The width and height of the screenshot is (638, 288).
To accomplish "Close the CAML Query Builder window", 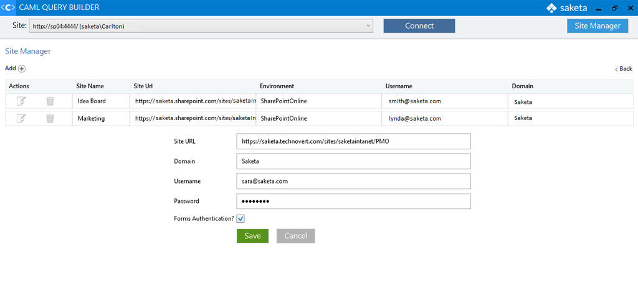I will (630, 7).
